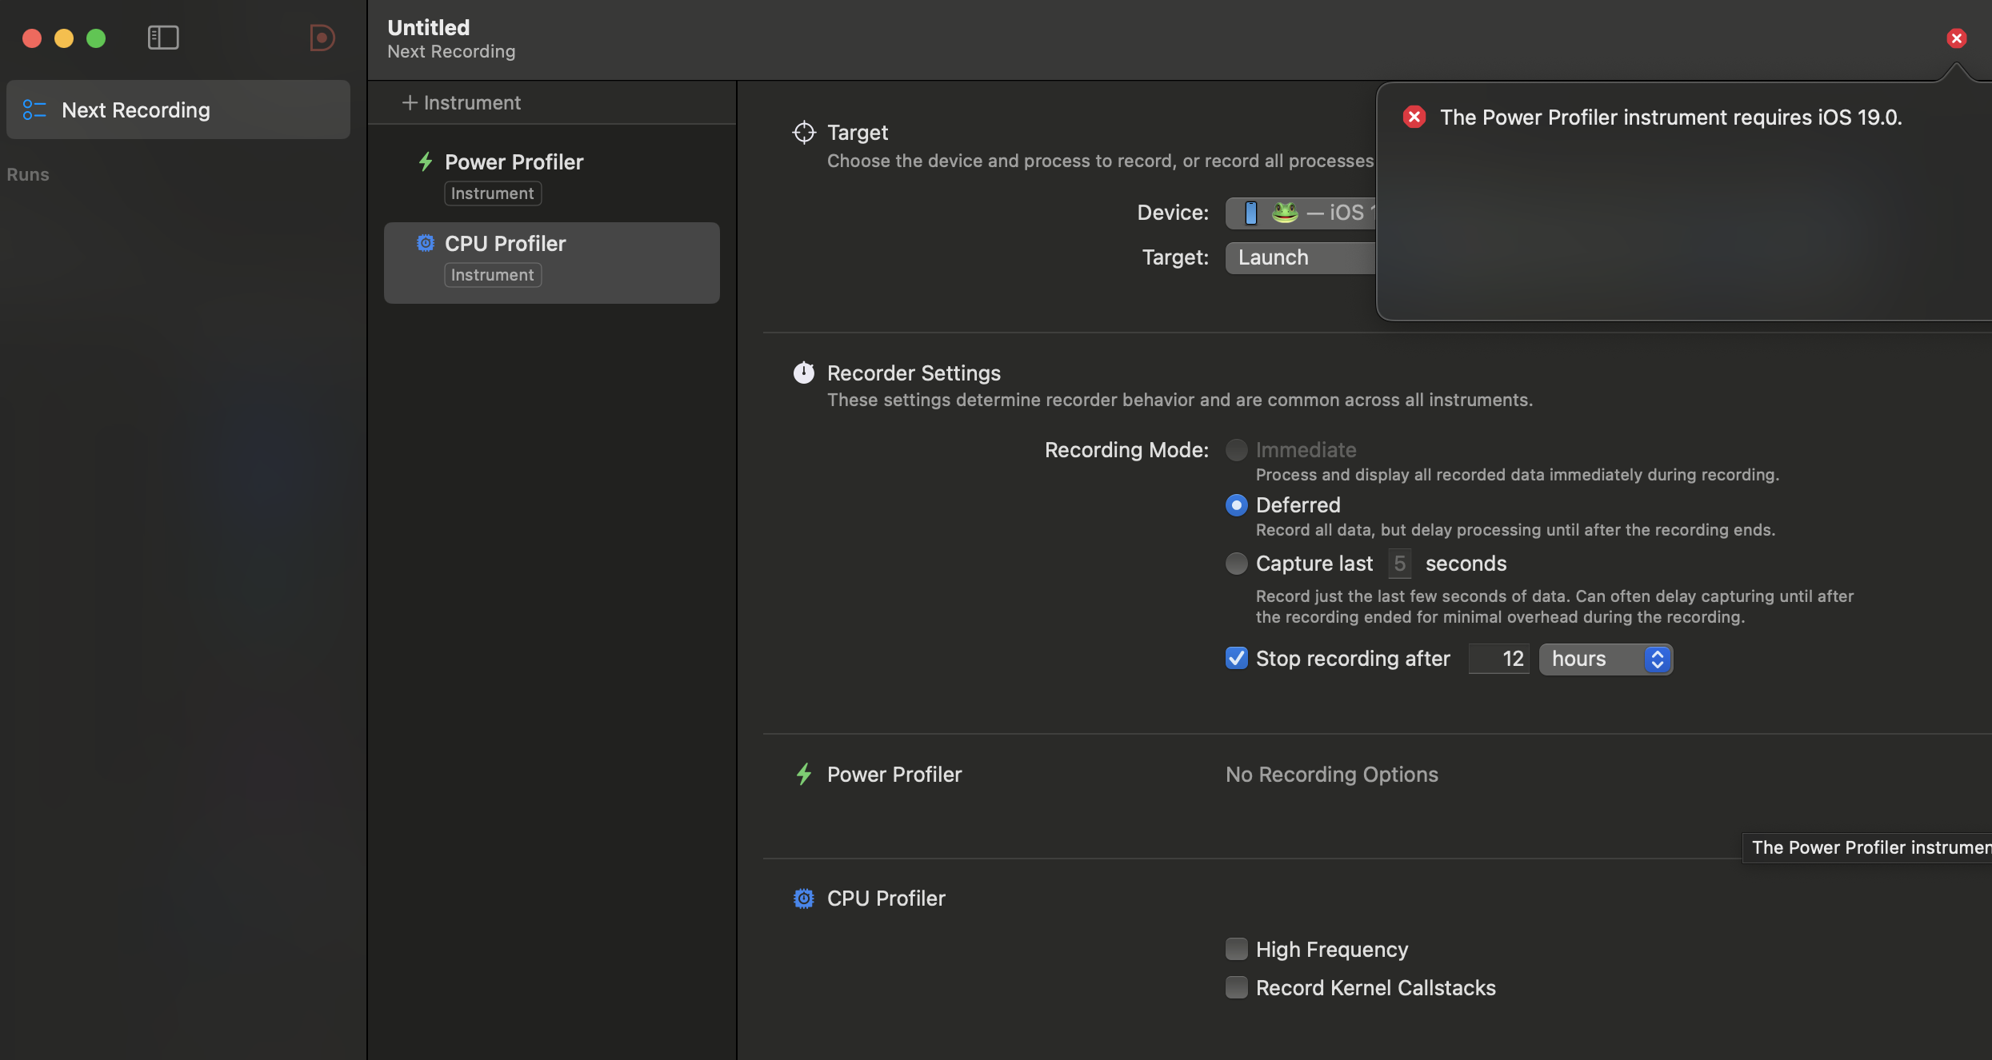Click the stop recording duration field

(1498, 659)
